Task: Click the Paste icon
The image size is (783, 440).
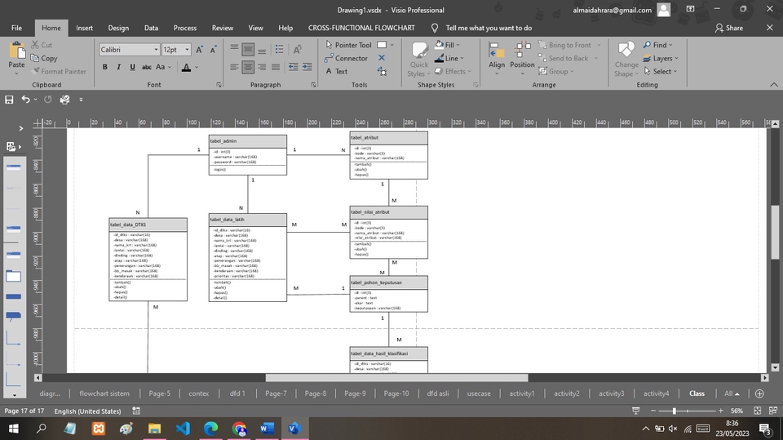Action: (x=16, y=51)
